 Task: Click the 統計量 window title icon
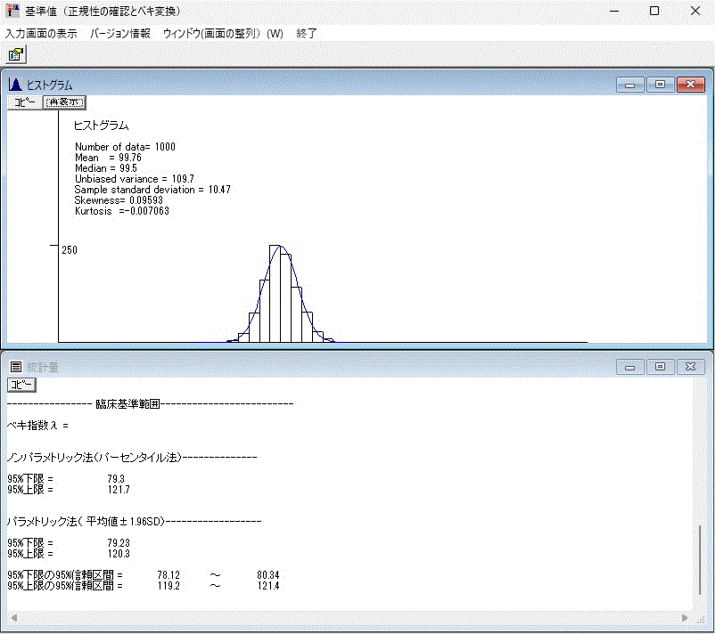pos(15,366)
